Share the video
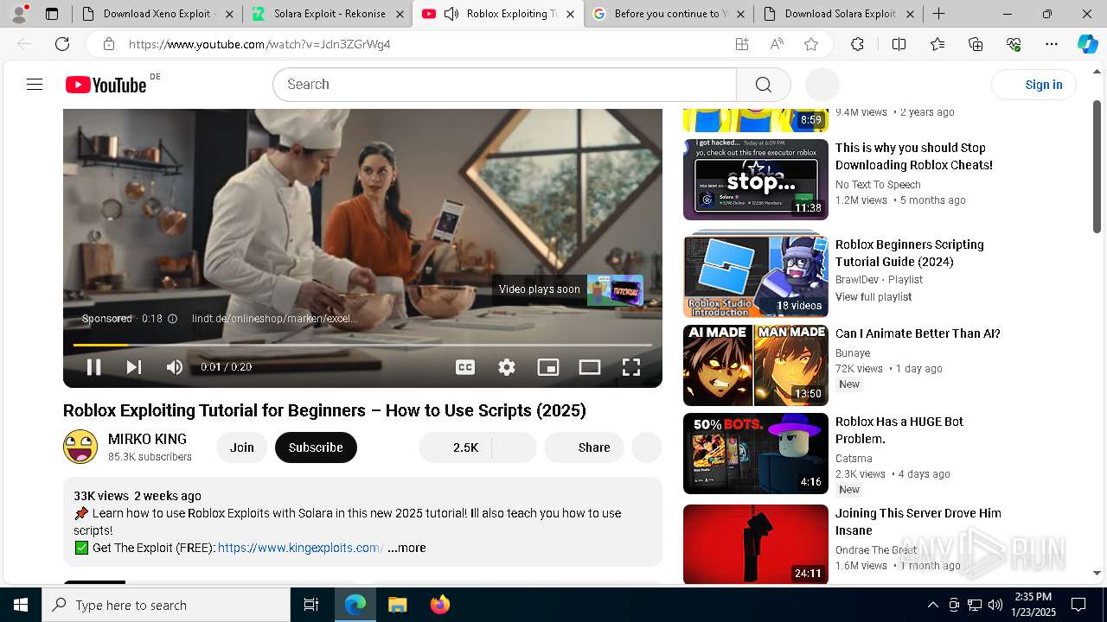1107x622 pixels. 584,447
